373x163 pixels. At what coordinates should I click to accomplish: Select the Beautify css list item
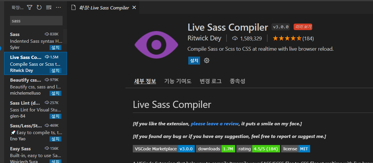35,86
